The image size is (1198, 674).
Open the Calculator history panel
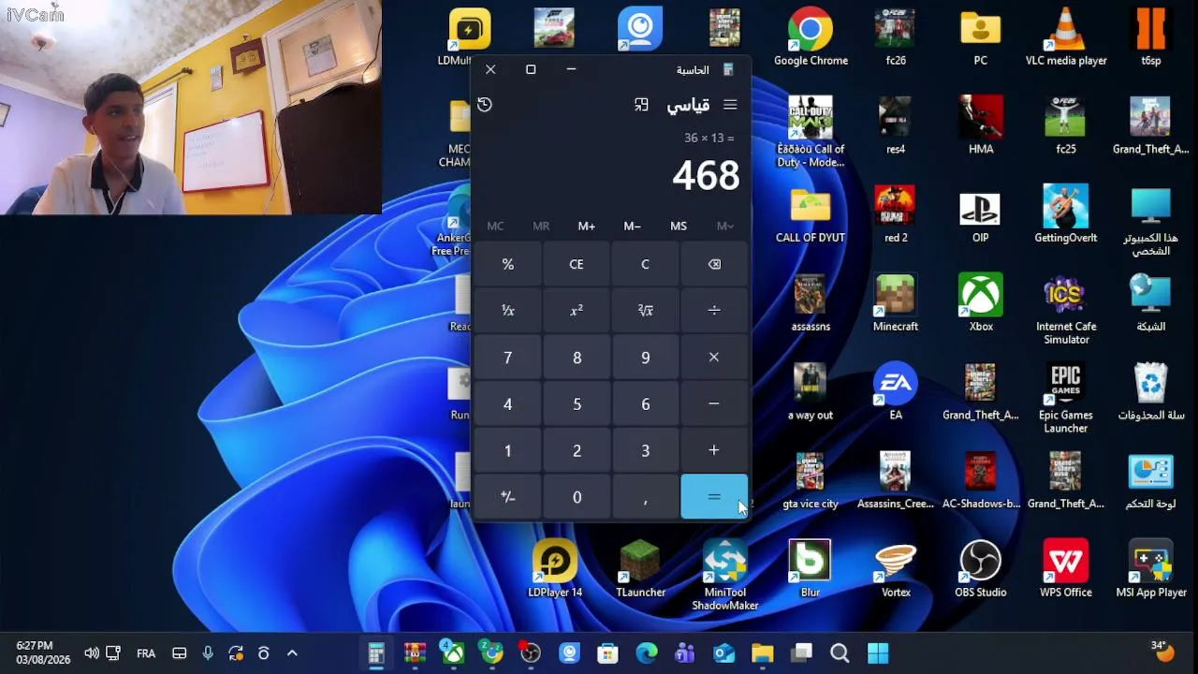(x=485, y=105)
